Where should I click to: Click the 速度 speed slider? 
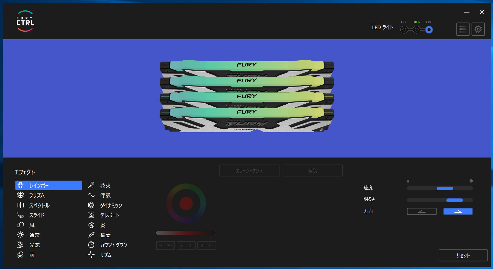(440, 188)
